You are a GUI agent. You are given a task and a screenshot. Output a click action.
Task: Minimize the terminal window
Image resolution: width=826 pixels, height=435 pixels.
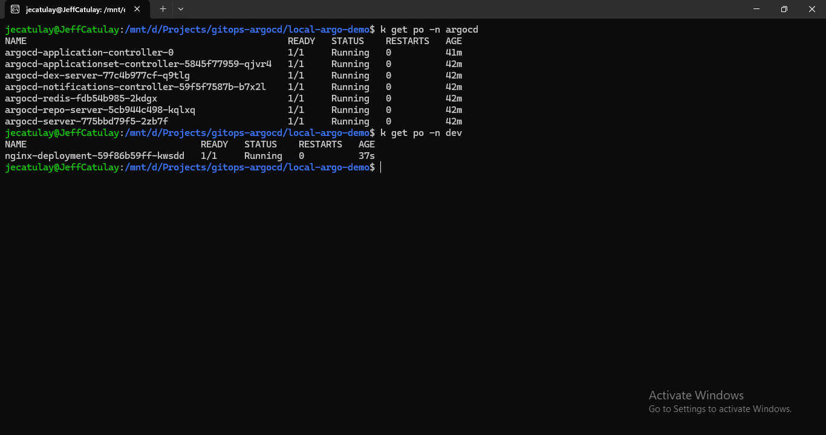tap(756, 9)
